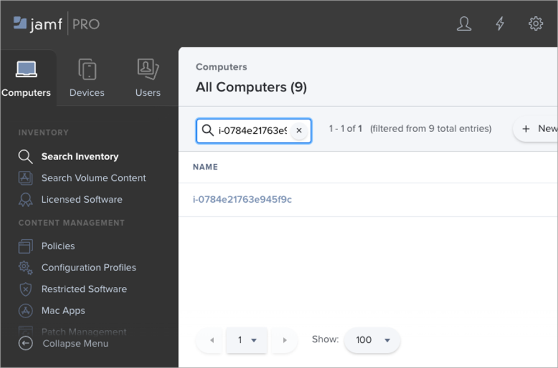Clear the search field with X
Screen dimensions: 558x368
tap(299, 131)
